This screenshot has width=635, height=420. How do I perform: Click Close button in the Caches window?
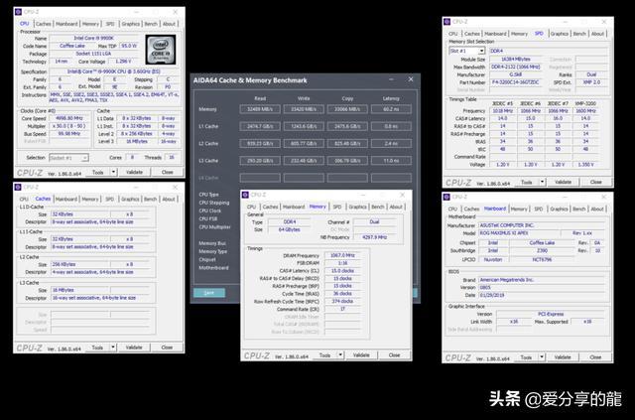click(168, 348)
